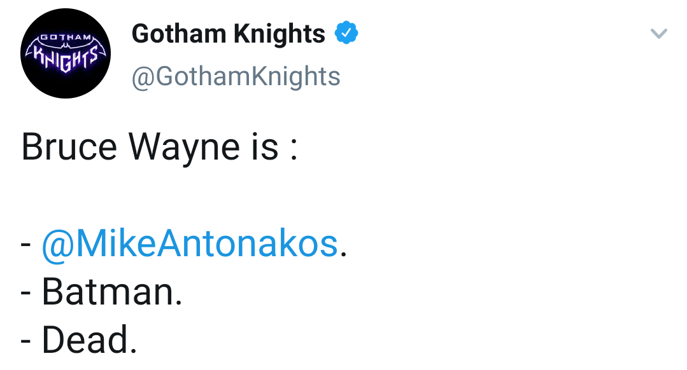Image resolution: width=687 pixels, height=370 pixels.
Task: Click the blue verified badge
Action: (x=346, y=33)
